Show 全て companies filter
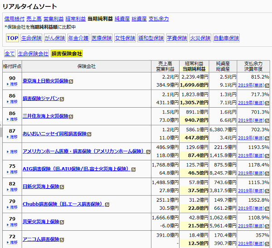Viewport: 272px width, 248px height. [x=10, y=54]
